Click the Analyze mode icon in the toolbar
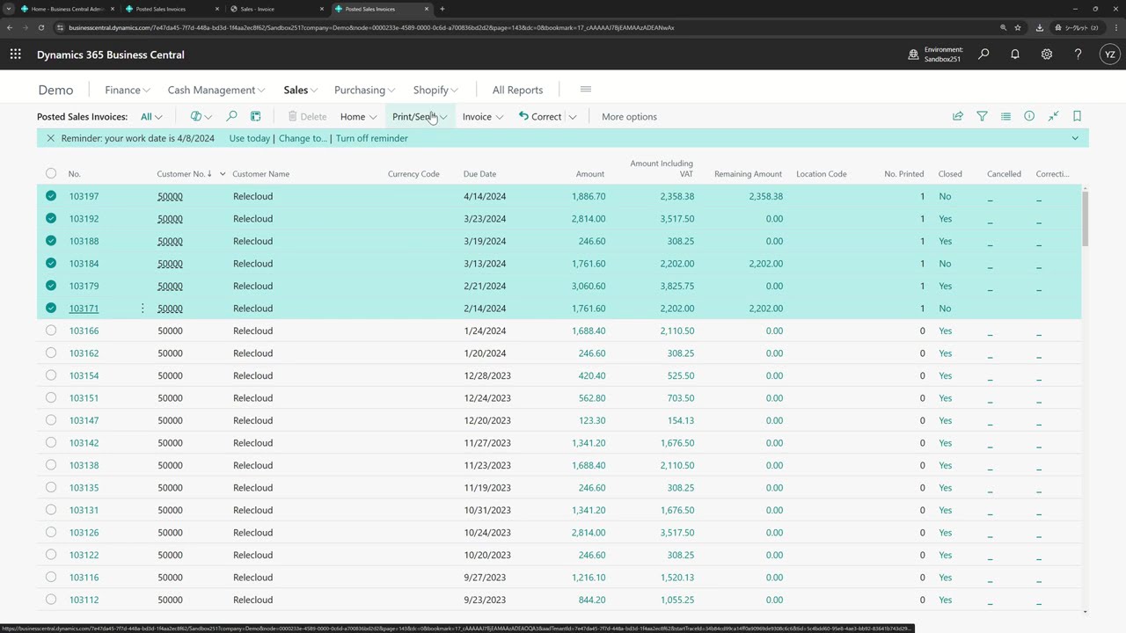 coord(196,116)
